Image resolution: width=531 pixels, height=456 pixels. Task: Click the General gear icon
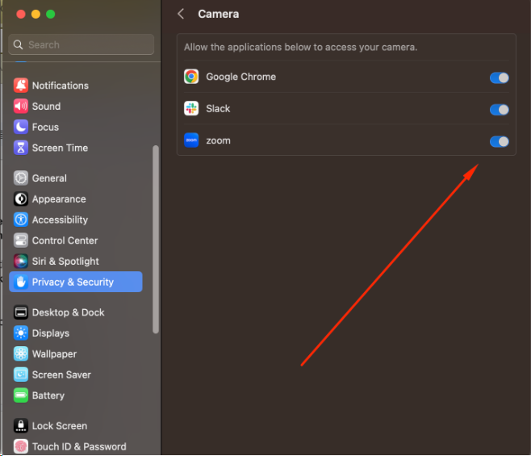pyautogui.click(x=21, y=178)
